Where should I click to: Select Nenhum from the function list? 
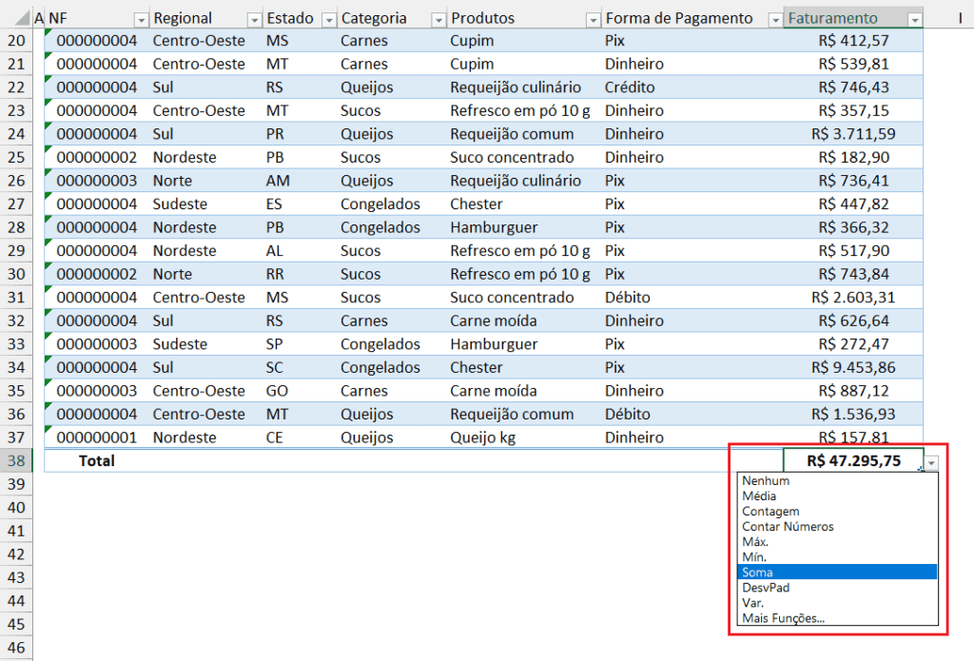click(x=766, y=481)
